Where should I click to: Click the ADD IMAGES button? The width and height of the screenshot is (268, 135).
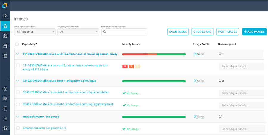(254, 32)
